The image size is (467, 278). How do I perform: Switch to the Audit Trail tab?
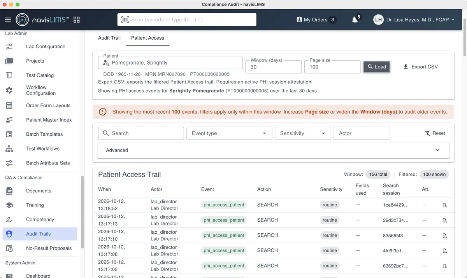tap(109, 38)
